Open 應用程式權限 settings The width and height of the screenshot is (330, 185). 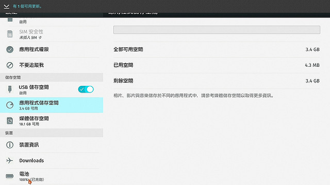coord(52,49)
